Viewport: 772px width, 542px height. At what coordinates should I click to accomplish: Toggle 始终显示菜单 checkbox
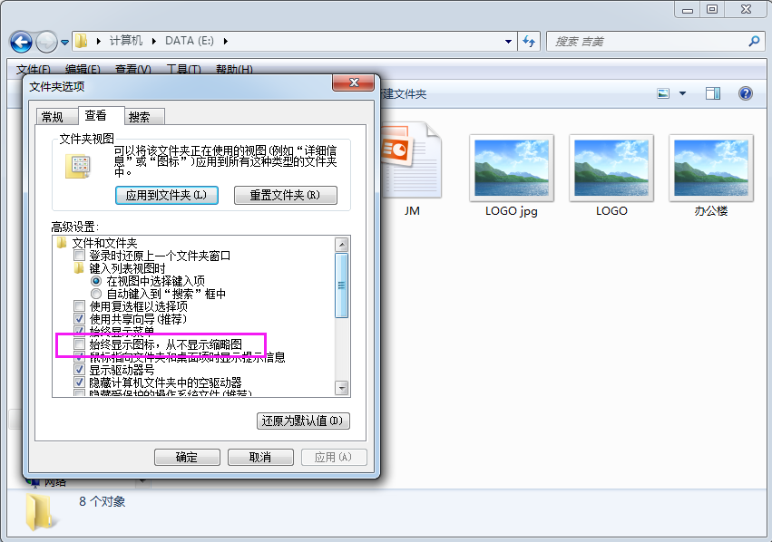click(79, 330)
